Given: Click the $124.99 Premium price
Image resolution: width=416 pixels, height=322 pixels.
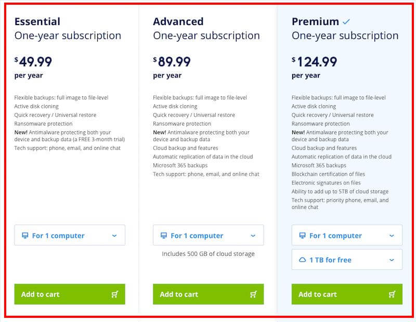Looking at the screenshot, I should 314,62.
